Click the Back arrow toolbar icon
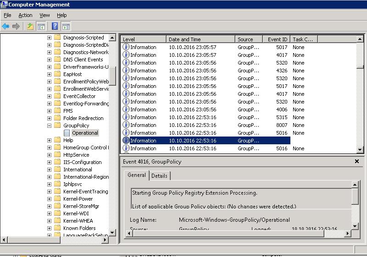The height and width of the screenshot is (257, 367). pyautogui.click(x=6, y=27)
